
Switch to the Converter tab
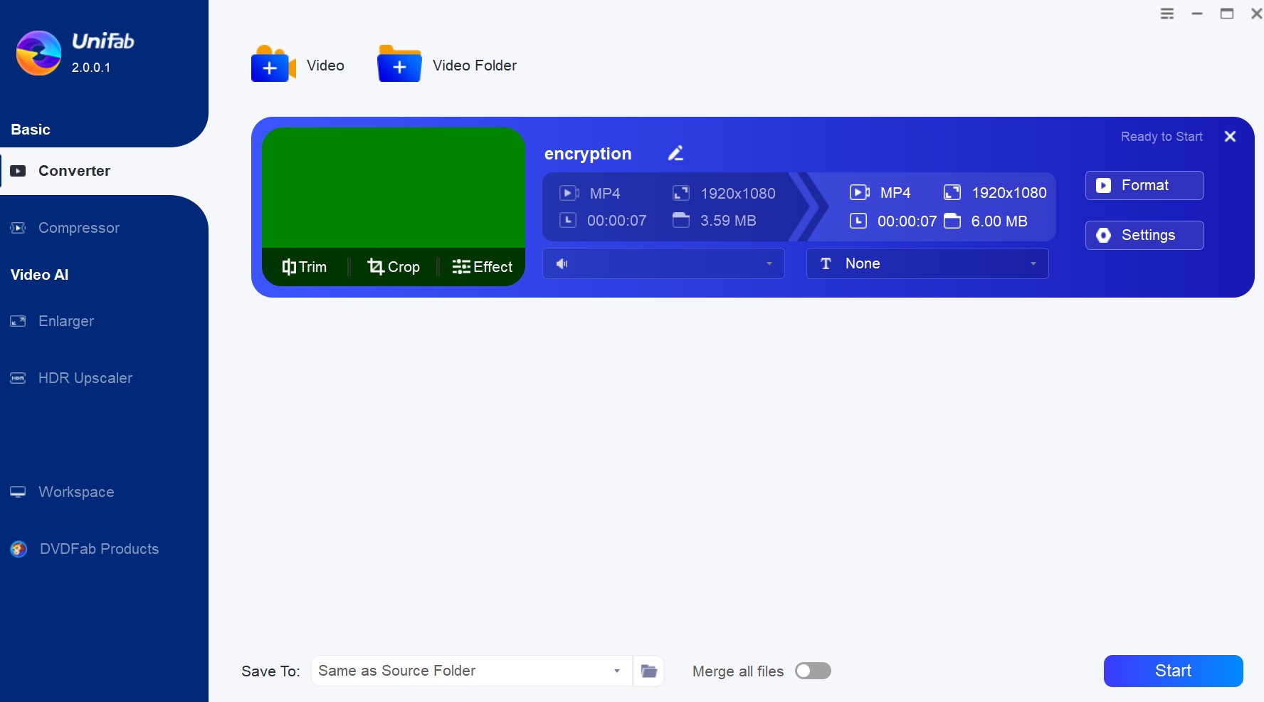pos(74,171)
